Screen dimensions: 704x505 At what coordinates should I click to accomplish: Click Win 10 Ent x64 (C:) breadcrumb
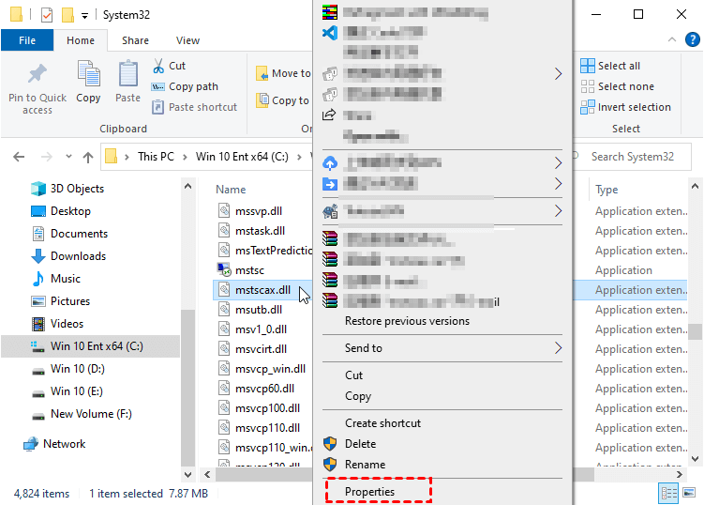click(x=242, y=157)
